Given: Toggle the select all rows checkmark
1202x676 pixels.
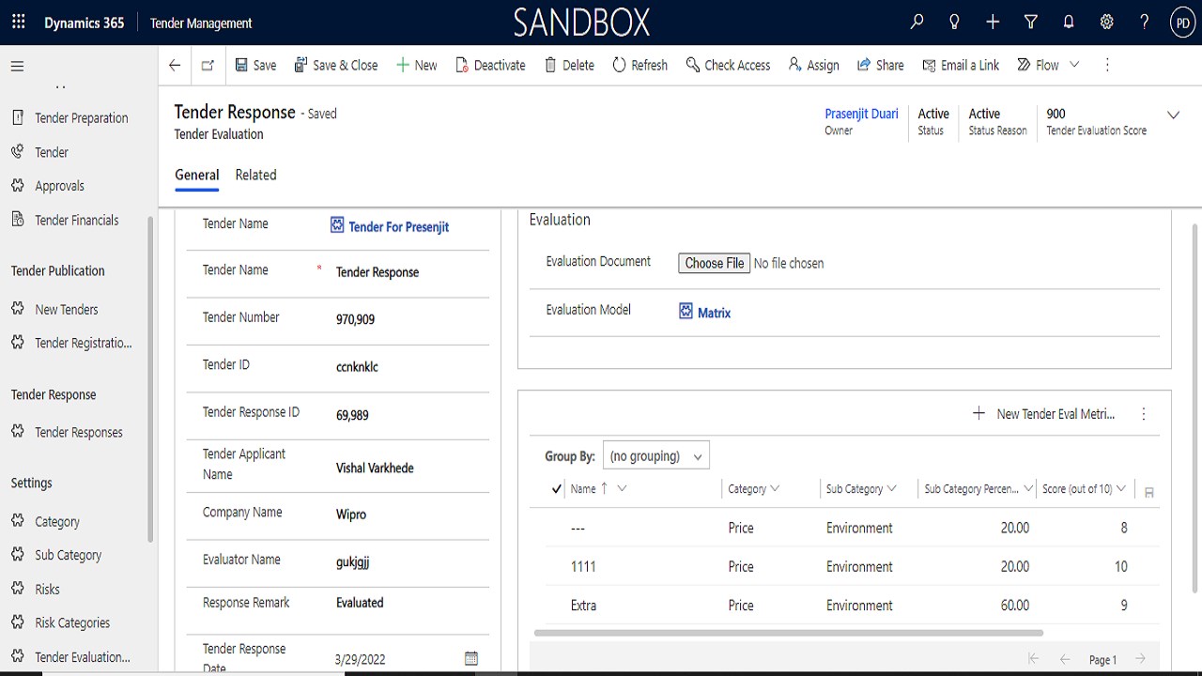Looking at the screenshot, I should coord(556,488).
